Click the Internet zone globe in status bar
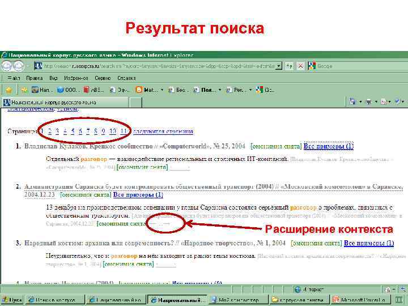408x306 pixels. point(298,290)
